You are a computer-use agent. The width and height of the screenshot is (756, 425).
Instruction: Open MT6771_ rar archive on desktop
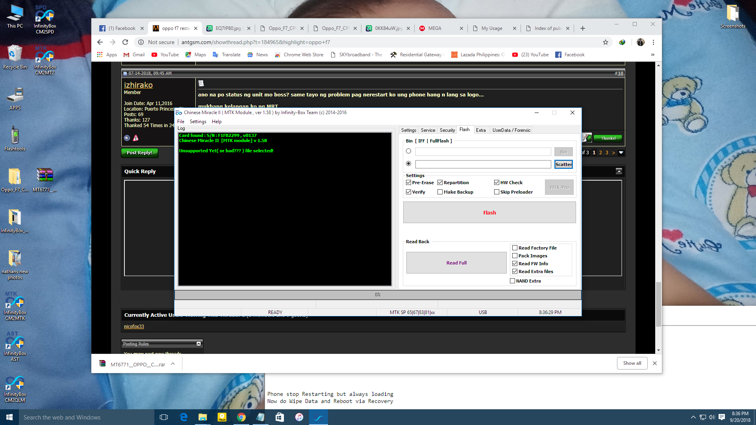point(45,180)
